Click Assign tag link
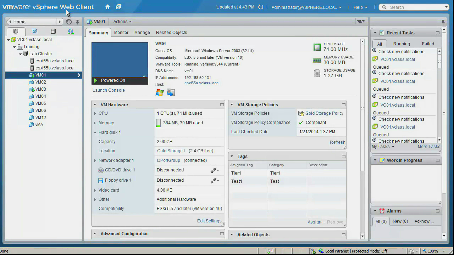The image size is (454, 255). pyautogui.click(x=316, y=222)
